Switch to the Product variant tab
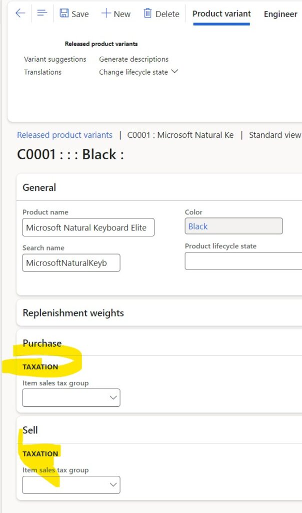 tap(221, 14)
